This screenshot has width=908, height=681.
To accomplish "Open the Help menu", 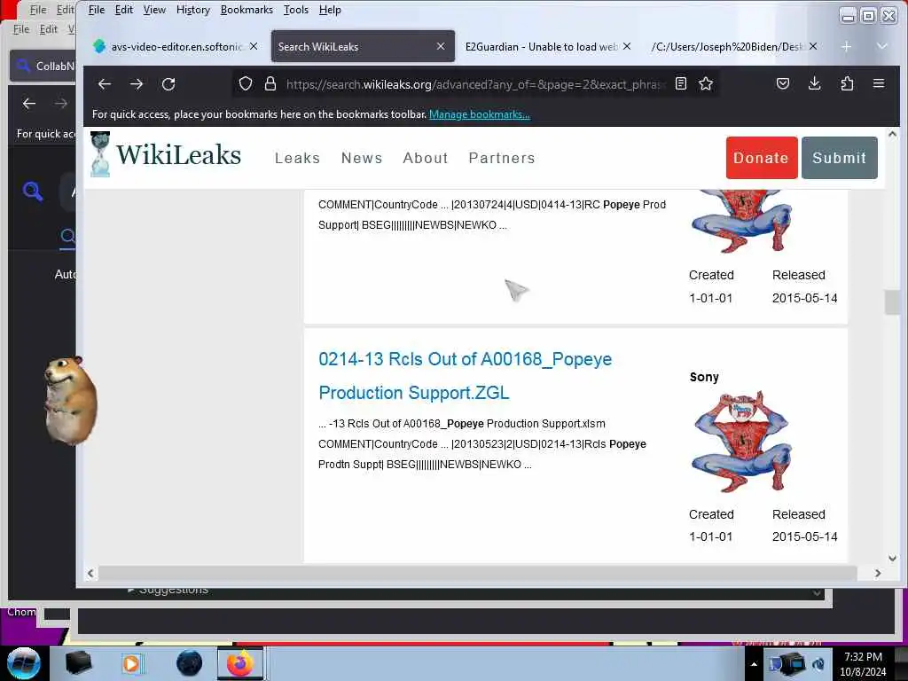I will pos(330,10).
